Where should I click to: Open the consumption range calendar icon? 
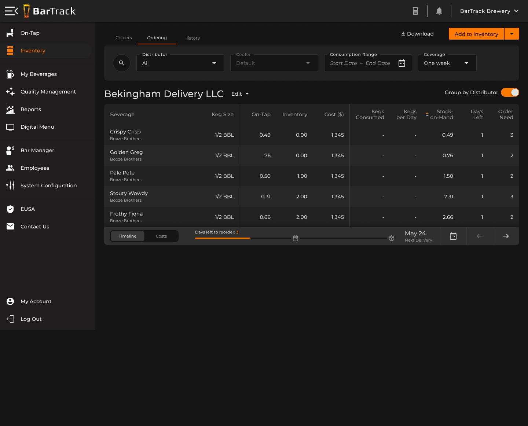(x=402, y=63)
